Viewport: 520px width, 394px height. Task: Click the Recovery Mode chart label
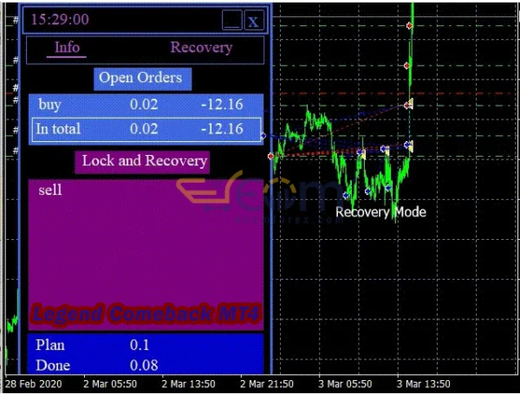pyautogui.click(x=380, y=212)
